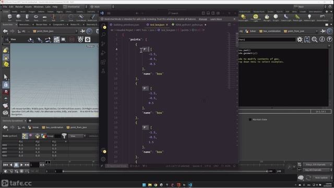The width and height of the screenshot is (334, 188).
Task: Jump to last frame in playbar
Action: tap(27, 165)
